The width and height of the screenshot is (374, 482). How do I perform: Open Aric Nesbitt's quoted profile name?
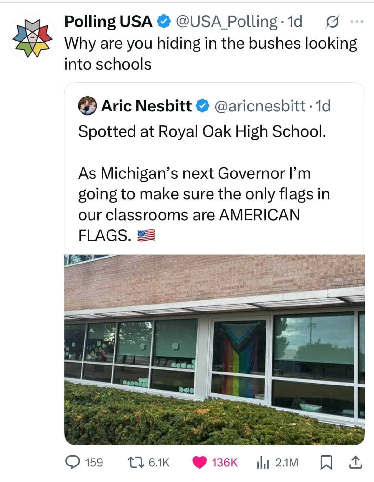[146, 106]
